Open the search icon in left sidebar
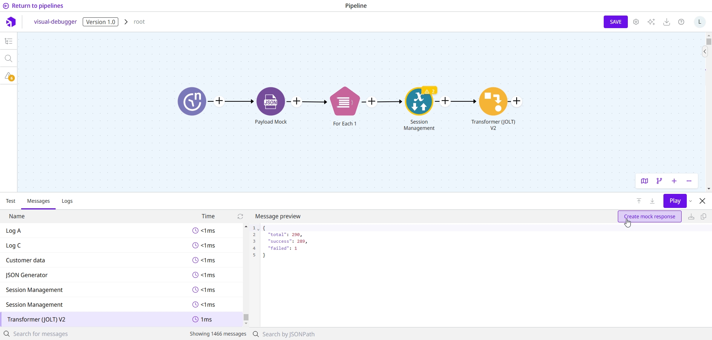 tap(9, 58)
